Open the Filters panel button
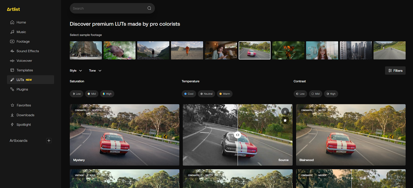 (395, 71)
